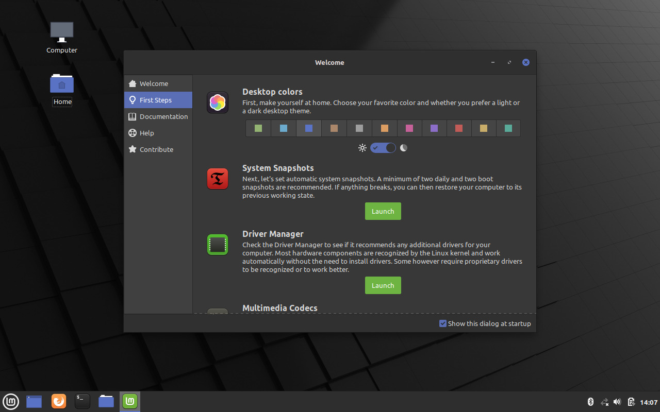Toggle the light/dark theme switch
This screenshot has height=412, width=660.
click(x=383, y=148)
